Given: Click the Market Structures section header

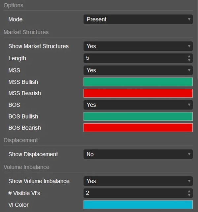Looking at the screenshot, I should point(26,32).
